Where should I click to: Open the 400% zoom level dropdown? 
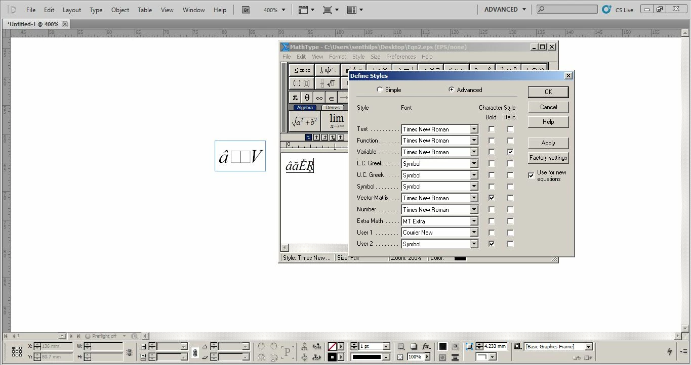click(x=283, y=10)
